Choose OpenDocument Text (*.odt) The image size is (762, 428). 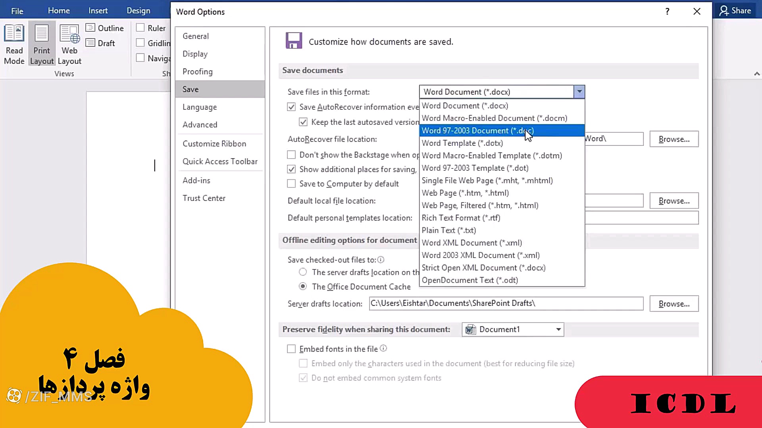click(x=502, y=280)
